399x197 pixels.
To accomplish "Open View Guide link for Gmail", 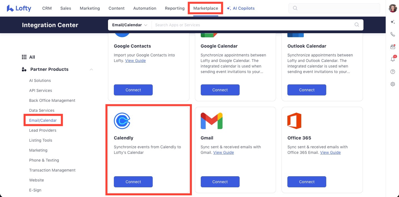I will tap(224, 152).
